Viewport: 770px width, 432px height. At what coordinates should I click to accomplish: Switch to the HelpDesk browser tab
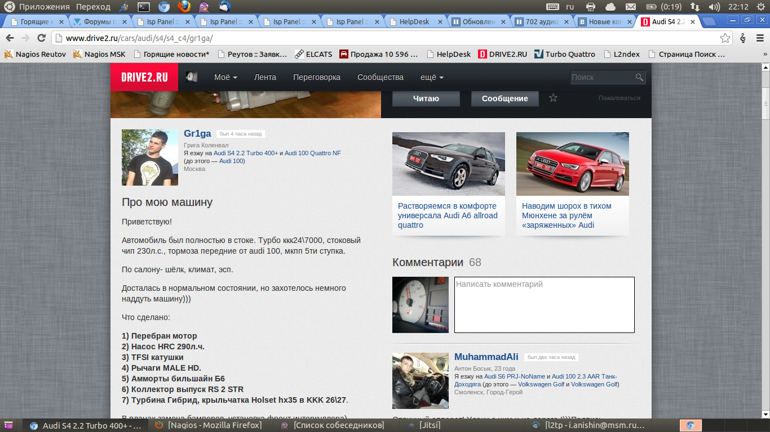414,22
